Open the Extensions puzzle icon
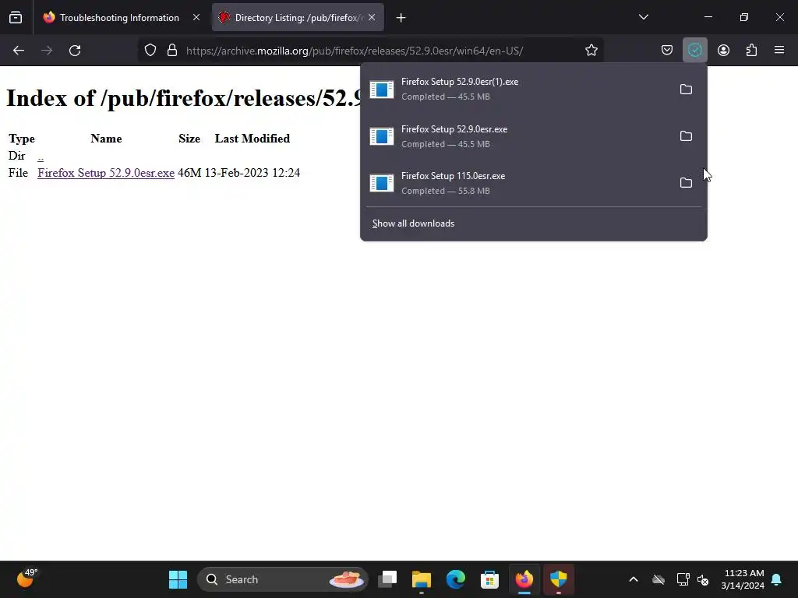Screen dimensions: 798x598 (751, 51)
